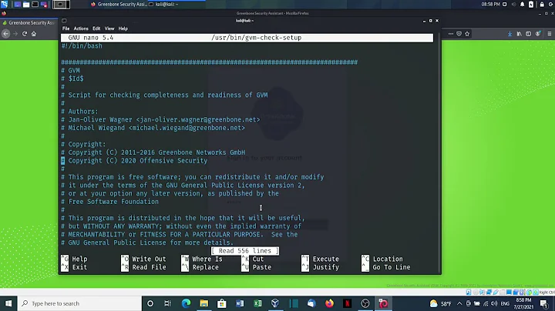
Task: Click the nano 'Replace' shortcut label
Action: (x=206, y=267)
